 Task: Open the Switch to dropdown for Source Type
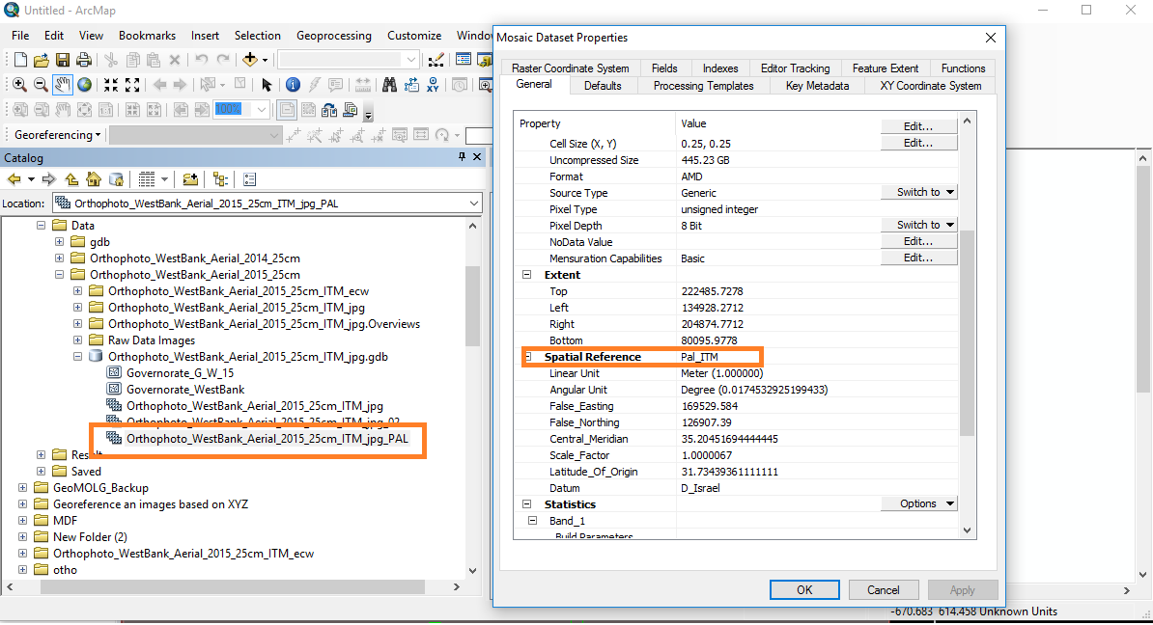[919, 193]
